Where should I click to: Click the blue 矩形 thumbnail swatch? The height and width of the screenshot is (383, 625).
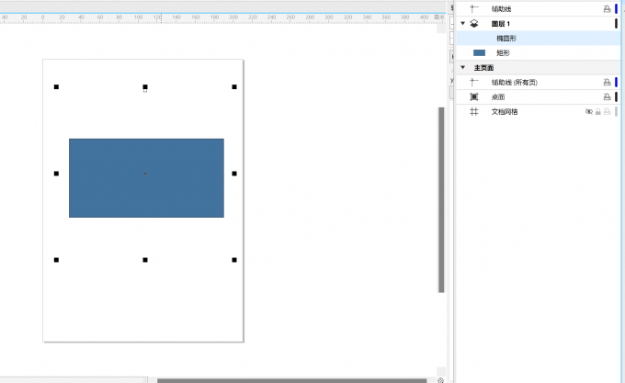(x=479, y=52)
